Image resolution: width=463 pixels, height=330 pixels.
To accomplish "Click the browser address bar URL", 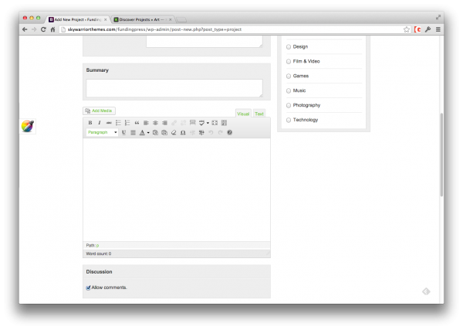I will pos(154,29).
